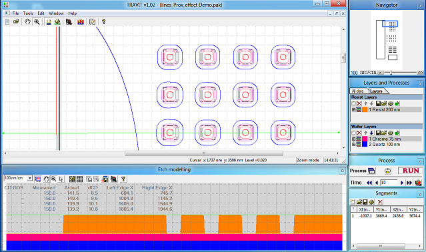The height and width of the screenshot is (252, 426).
Task: Click the Time value input field
Action: click(x=389, y=183)
